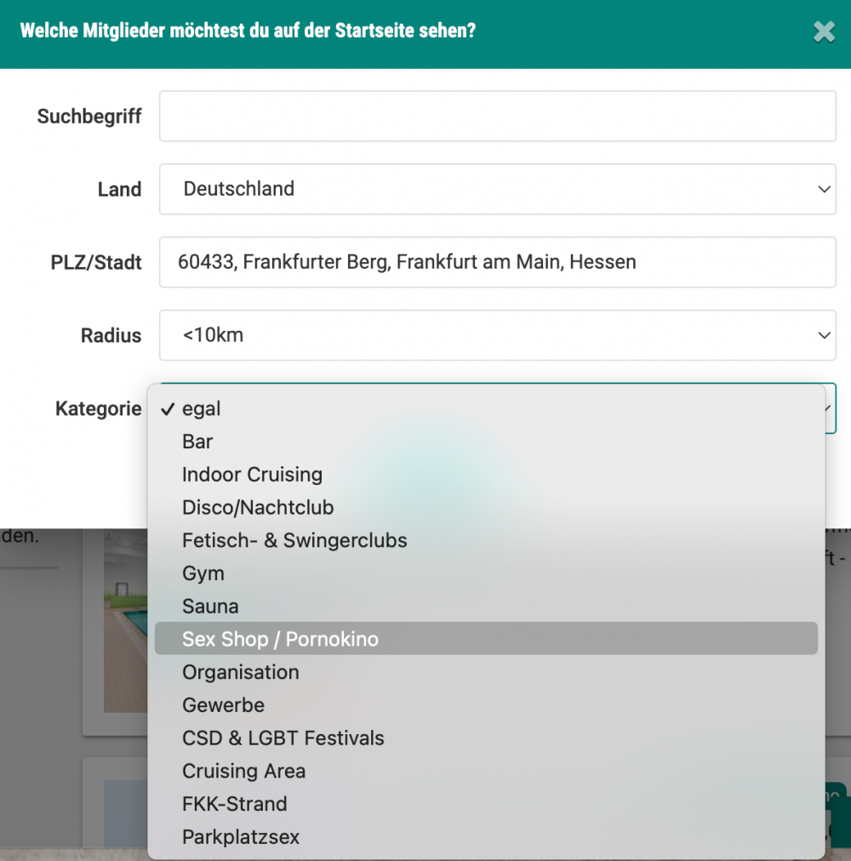Choose 'Organisation' in the category list

tap(241, 672)
